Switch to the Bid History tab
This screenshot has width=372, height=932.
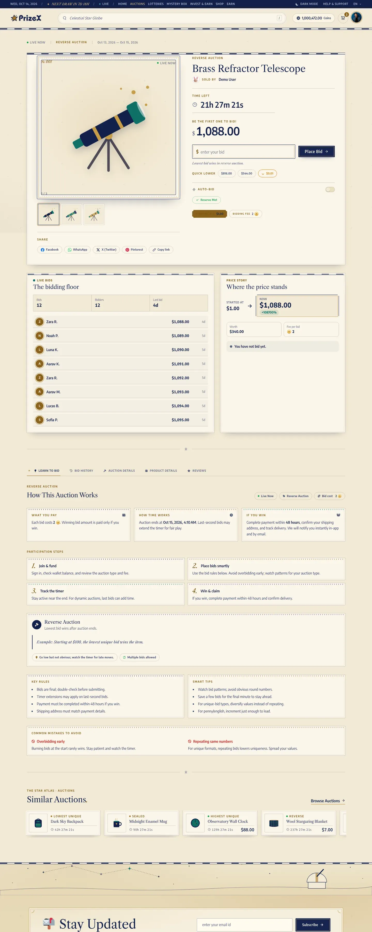[x=81, y=471]
